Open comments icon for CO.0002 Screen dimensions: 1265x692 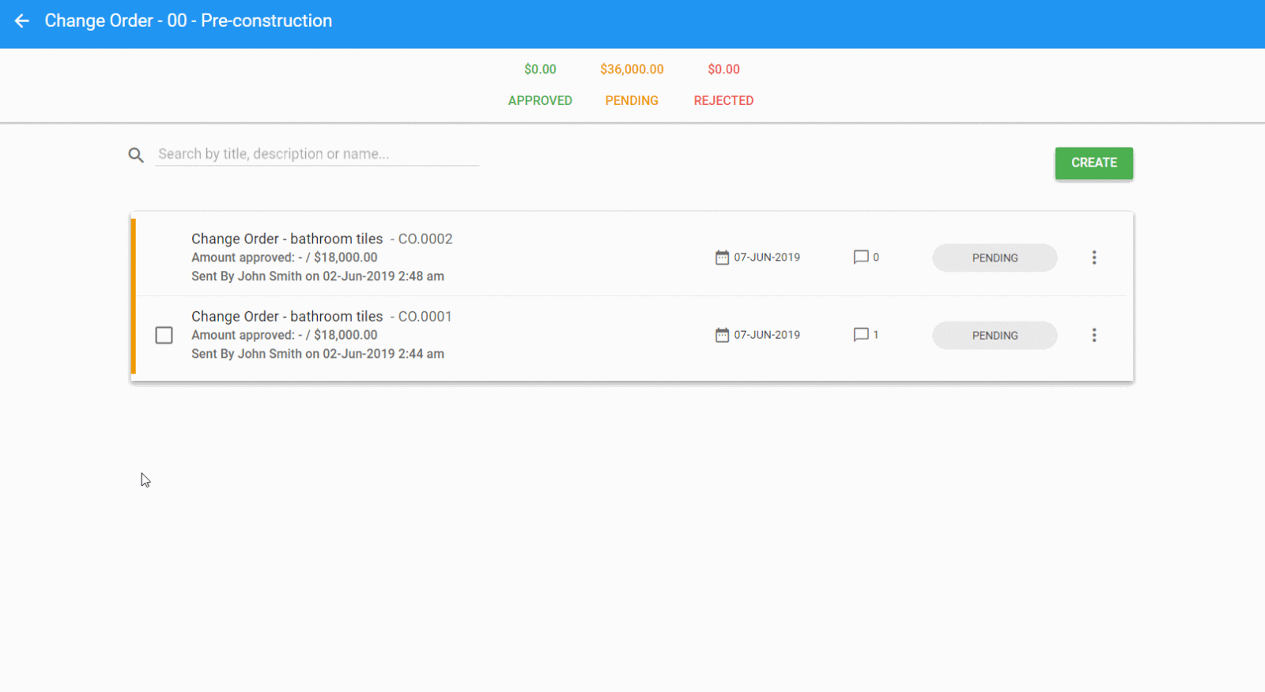pos(861,258)
